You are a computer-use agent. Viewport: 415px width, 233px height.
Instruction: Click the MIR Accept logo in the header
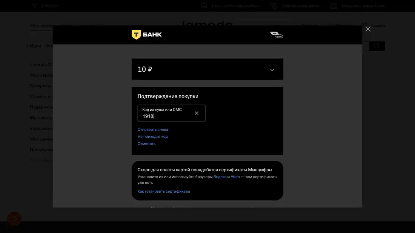277,35
